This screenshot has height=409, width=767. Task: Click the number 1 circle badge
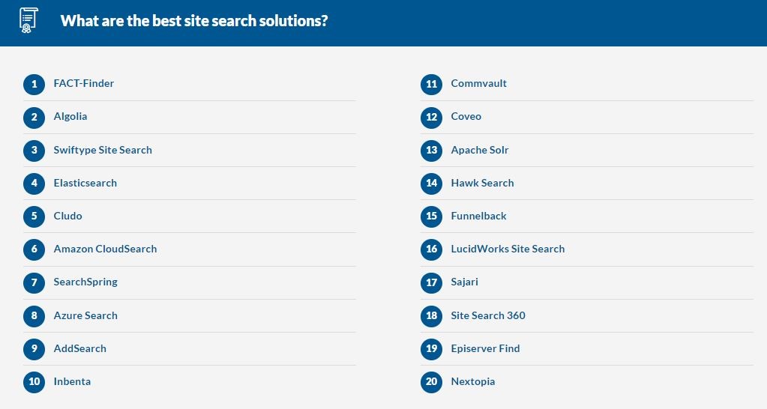tap(34, 84)
